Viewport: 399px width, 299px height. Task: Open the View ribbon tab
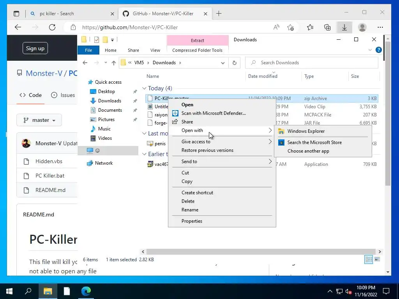155,50
